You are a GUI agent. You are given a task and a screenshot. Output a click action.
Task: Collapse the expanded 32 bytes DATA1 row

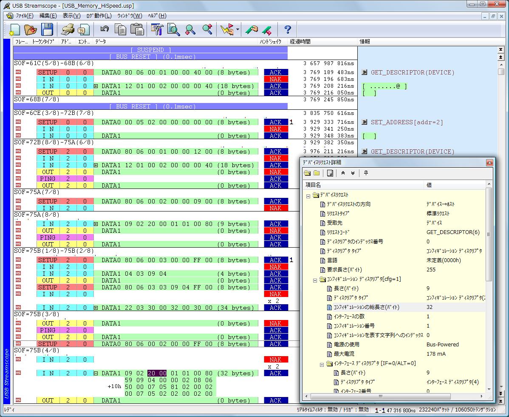point(96,374)
